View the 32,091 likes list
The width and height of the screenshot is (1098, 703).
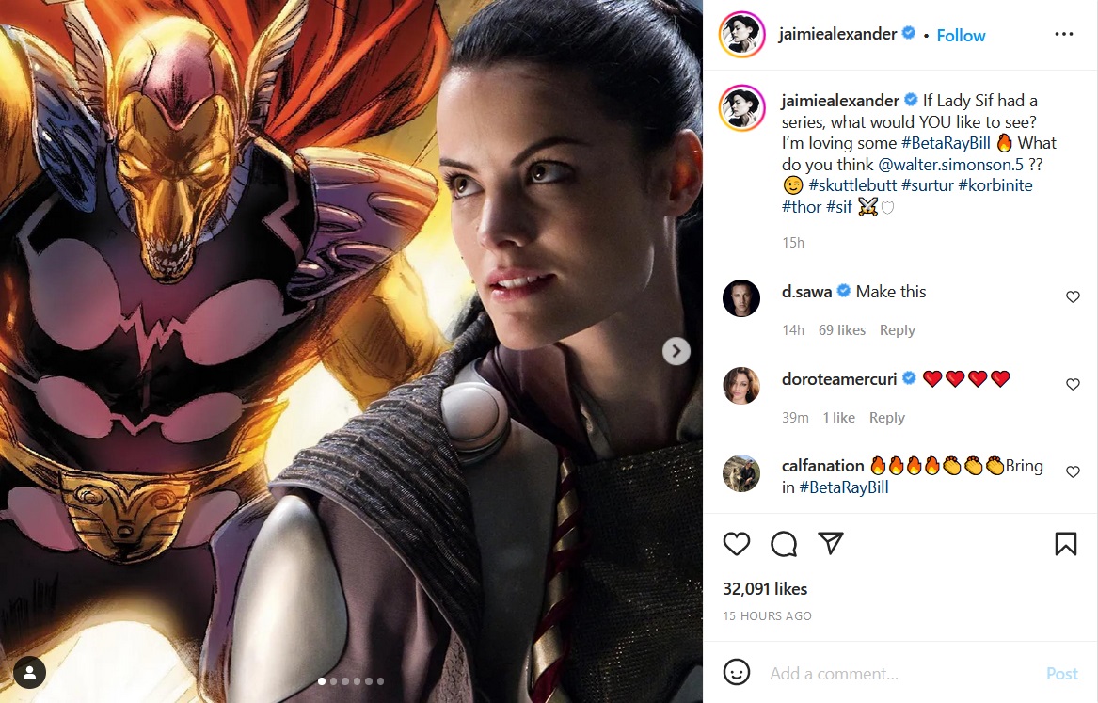pos(765,589)
